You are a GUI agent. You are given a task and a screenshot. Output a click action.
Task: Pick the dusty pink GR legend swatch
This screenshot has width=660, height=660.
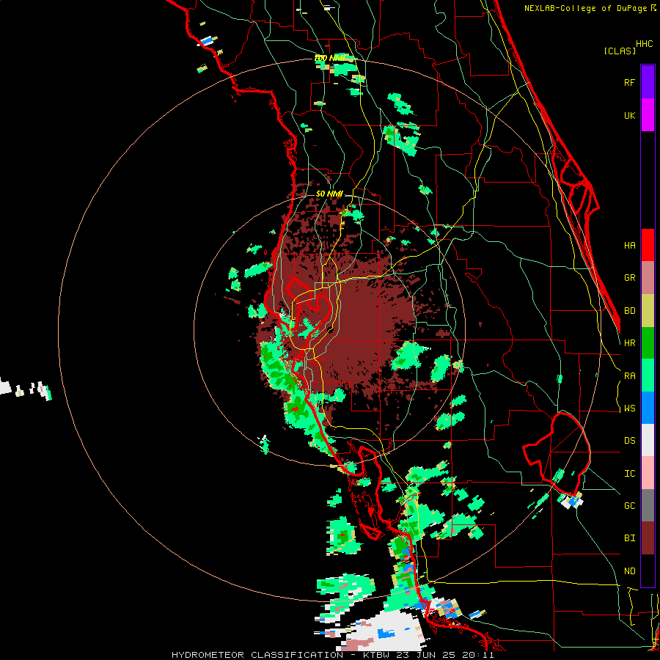click(x=648, y=278)
